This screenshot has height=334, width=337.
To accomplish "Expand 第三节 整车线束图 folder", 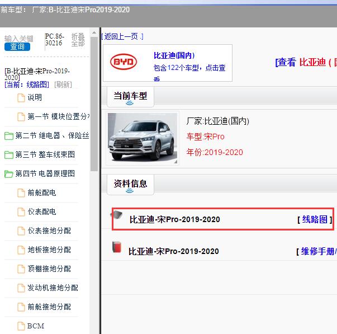I will pyautogui.click(x=45, y=154).
